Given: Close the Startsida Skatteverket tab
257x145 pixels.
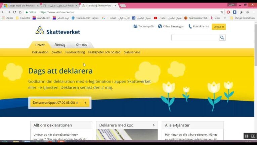Looking at the screenshot, I should [116, 6].
